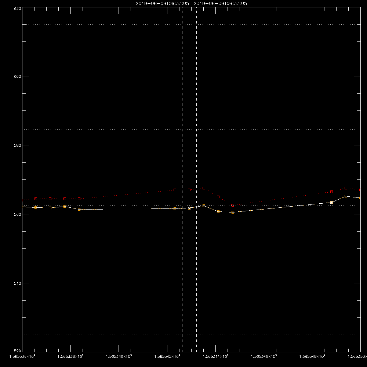Image resolution: width=367 pixels, height=367 pixels.
Task: Select the 600 label on the y-axis
Action: [18, 76]
